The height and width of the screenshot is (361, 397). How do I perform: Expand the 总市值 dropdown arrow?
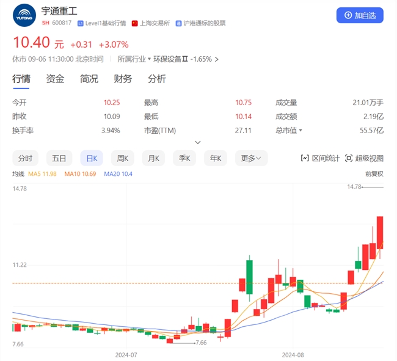[300, 130]
